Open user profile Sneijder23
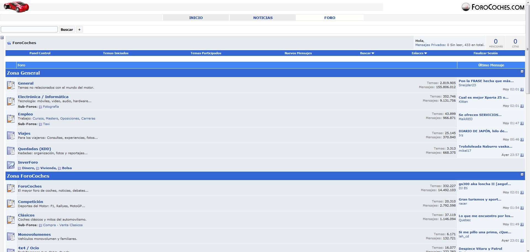Image resolution: width=530 pixels, height=252 pixels. [x=467, y=85]
